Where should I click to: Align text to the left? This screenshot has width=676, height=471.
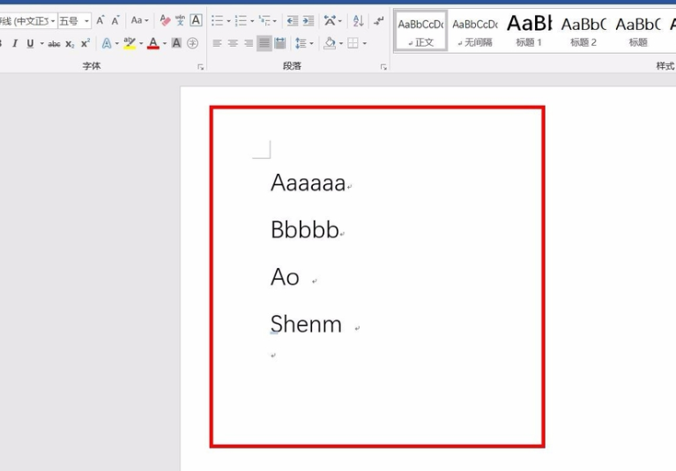coord(218,43)
